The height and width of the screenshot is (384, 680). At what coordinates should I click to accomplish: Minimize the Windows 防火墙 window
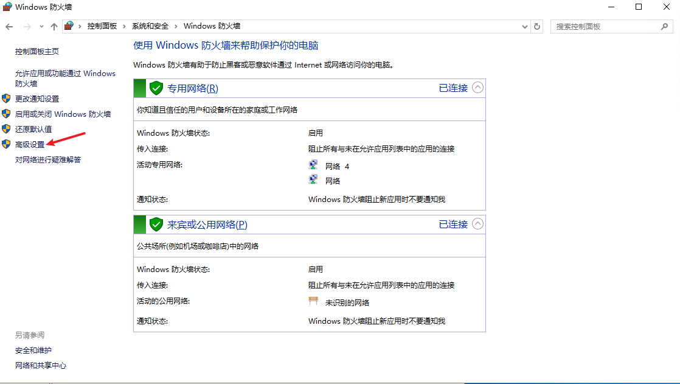click(611, 7)
